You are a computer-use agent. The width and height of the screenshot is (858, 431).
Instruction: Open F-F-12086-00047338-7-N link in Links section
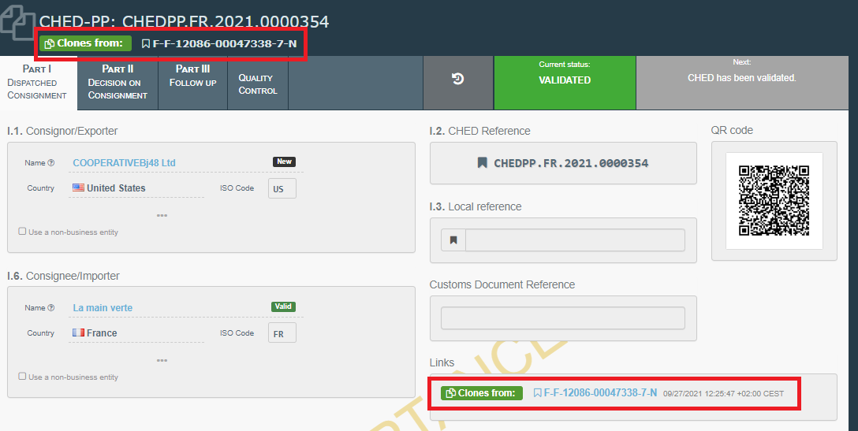(x=600, y=392)
